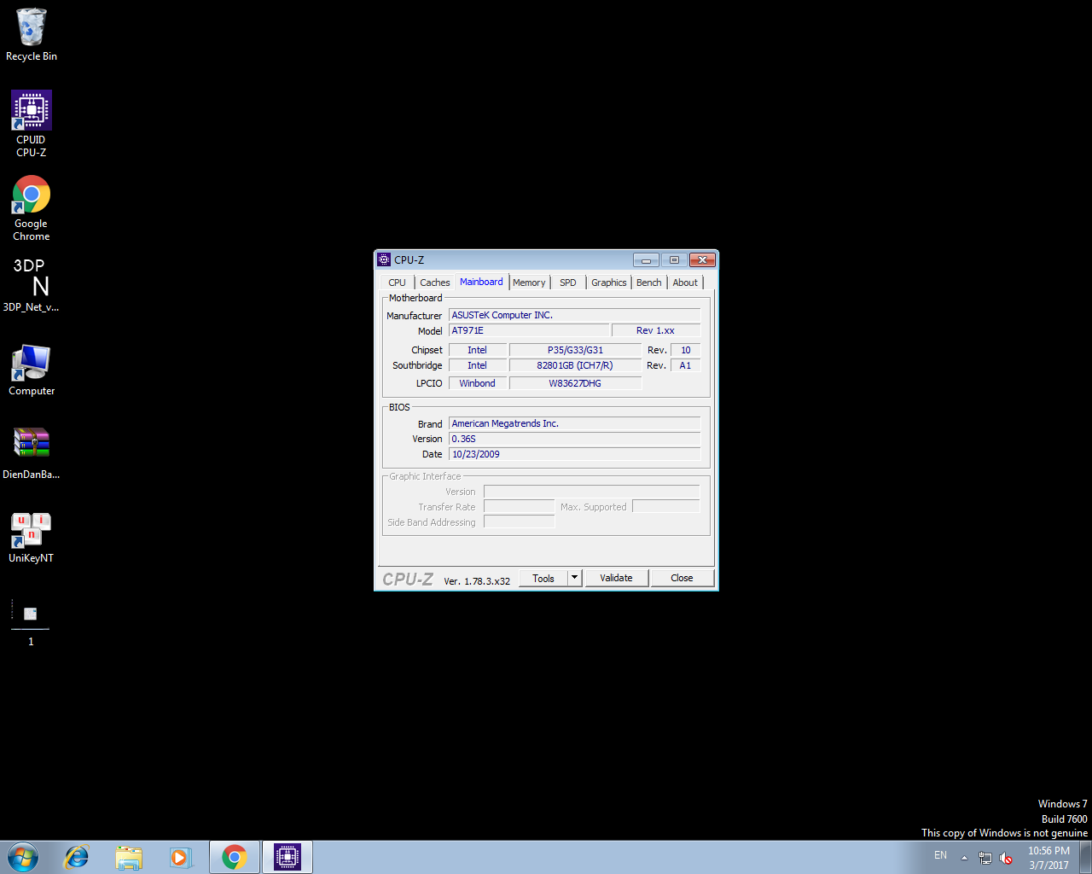Open the Google Chrome desktop shortcut
This screenshot has height=874, width=1092.
point(32,208)
